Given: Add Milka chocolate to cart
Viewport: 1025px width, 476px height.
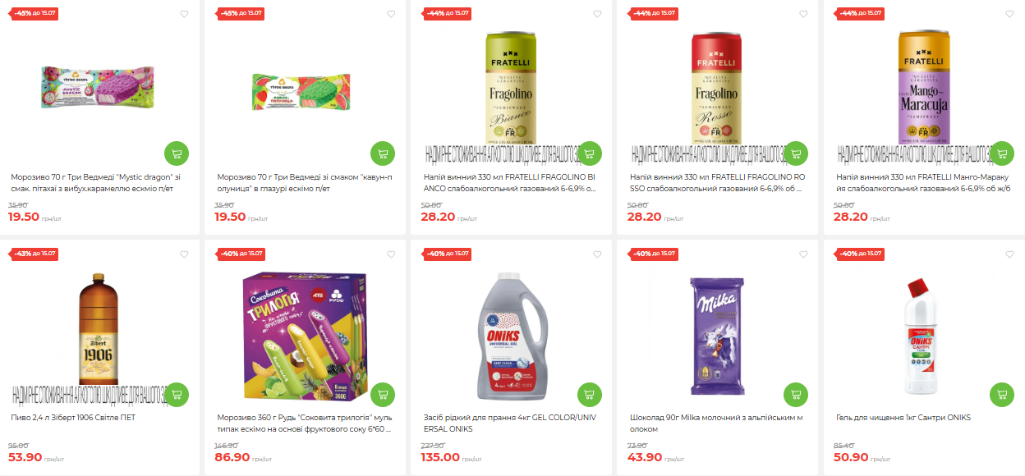Looking at the screenshot, I should coord(796,395).
